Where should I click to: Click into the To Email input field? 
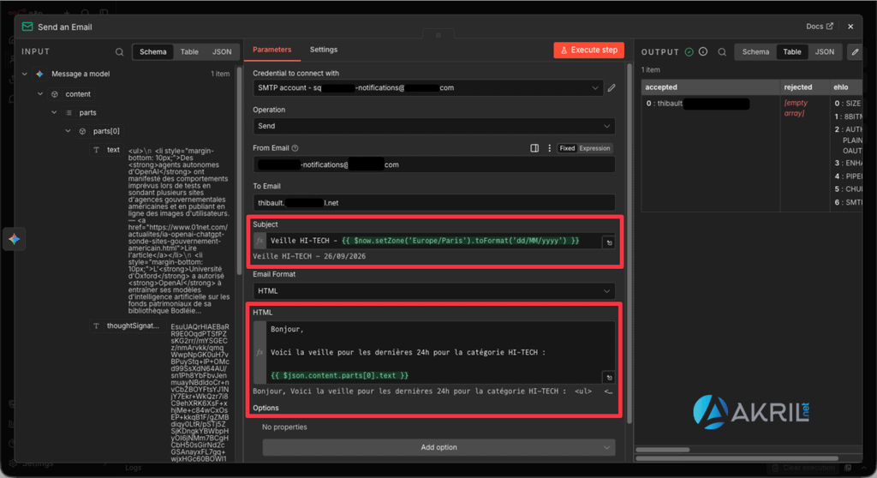[x=434, y=203]
